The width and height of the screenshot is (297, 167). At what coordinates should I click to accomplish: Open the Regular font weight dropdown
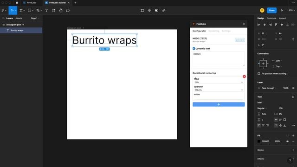tap(262, 108)
